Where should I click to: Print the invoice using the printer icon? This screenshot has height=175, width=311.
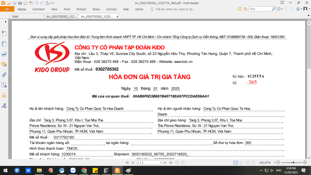click(x=20, y=3)
